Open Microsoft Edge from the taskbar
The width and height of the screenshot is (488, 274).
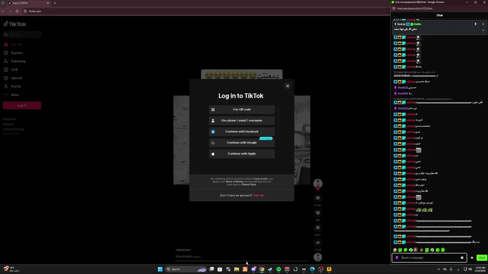pyautogui.click(x=312, y=269)
